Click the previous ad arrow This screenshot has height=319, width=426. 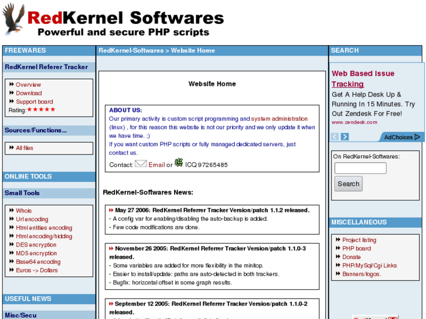(x=335, y=136)
